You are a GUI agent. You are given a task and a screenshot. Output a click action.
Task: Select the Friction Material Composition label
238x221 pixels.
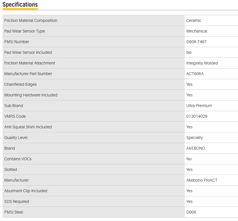(x=31, y=20)
